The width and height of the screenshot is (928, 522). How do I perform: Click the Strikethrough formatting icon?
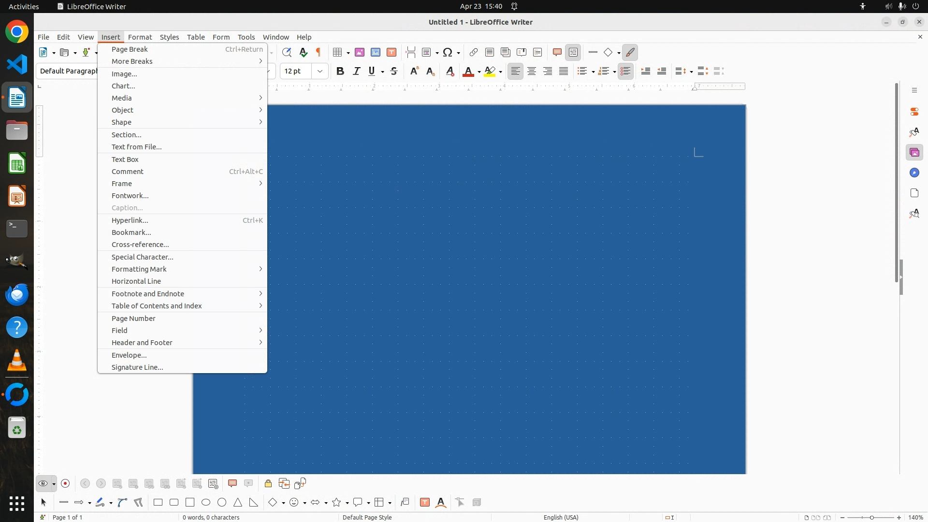pyautogui.click(x=394, y=72)
